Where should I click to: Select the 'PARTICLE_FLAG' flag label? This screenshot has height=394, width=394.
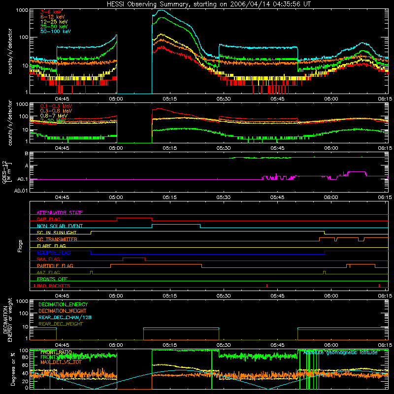[55, 265]
